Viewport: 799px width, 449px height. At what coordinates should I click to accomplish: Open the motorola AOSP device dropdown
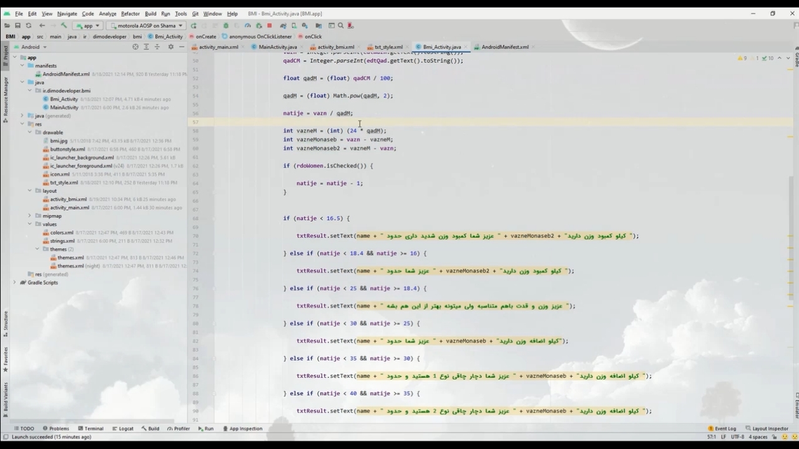pos(145,26)
